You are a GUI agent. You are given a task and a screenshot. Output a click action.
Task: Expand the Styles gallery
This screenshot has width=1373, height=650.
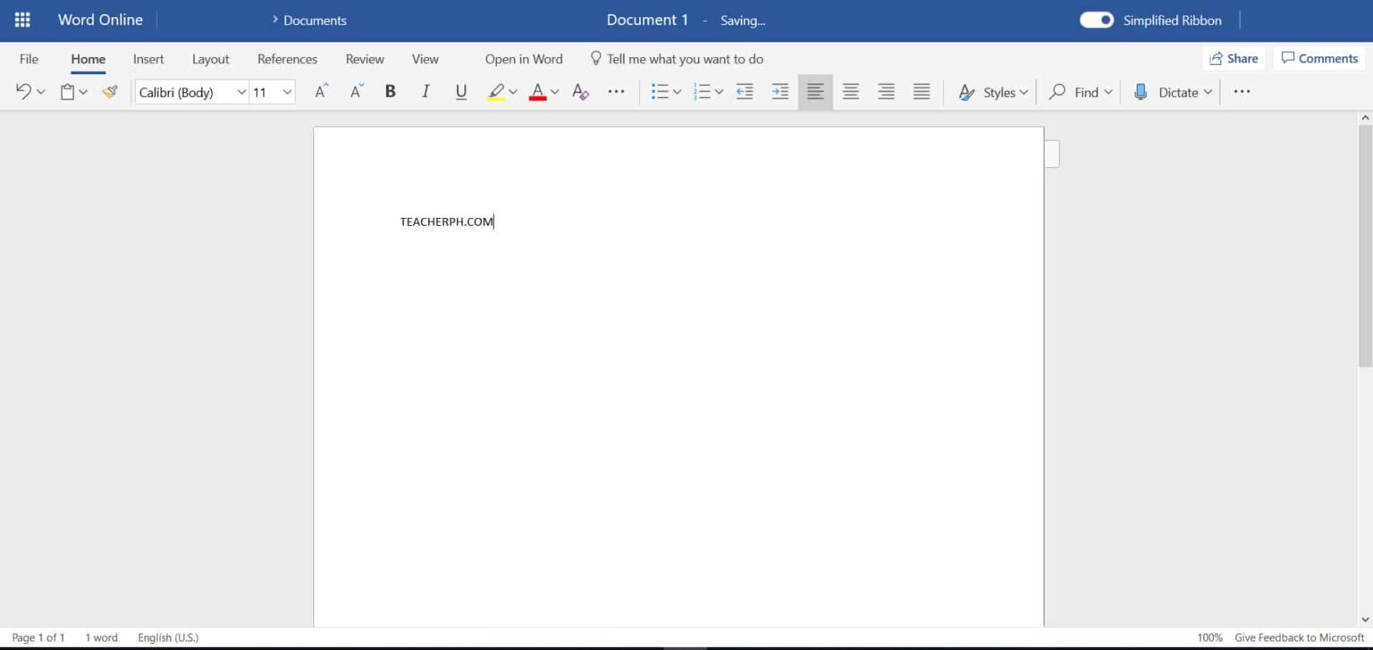992,91
